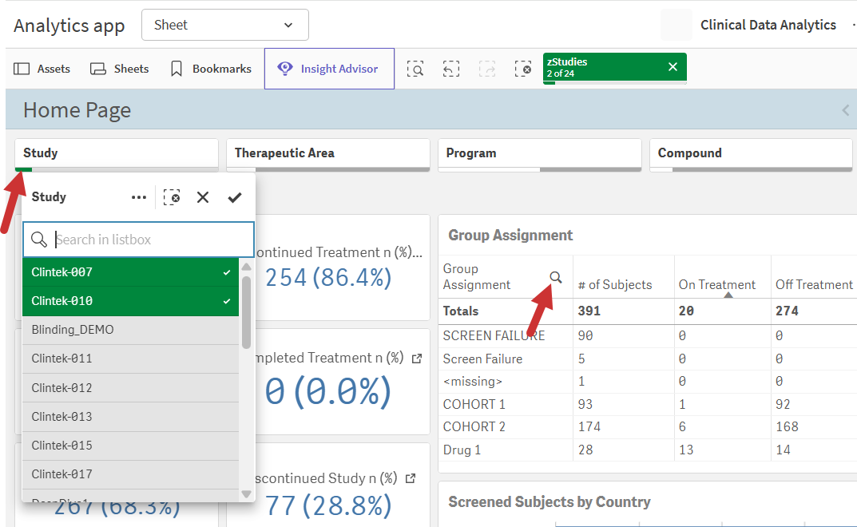The height and width of the screenshot is (527, 857).
Task: Deselect Clintek-010 in the listbox
Action: coord(131,301)
